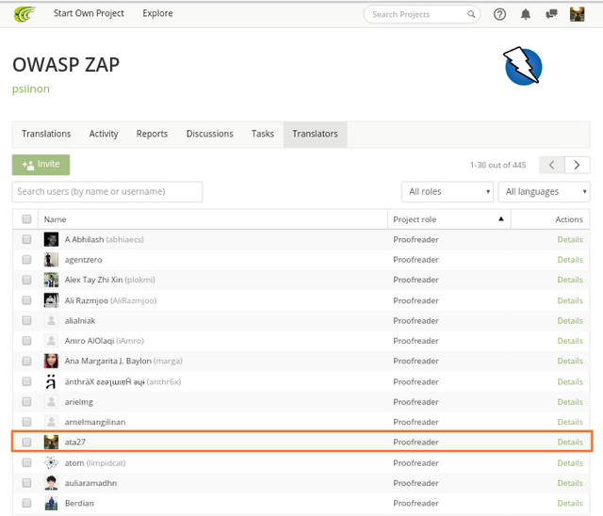Check the box for agentzero
This screenshot has width=603, height=516.
(26, 259)
